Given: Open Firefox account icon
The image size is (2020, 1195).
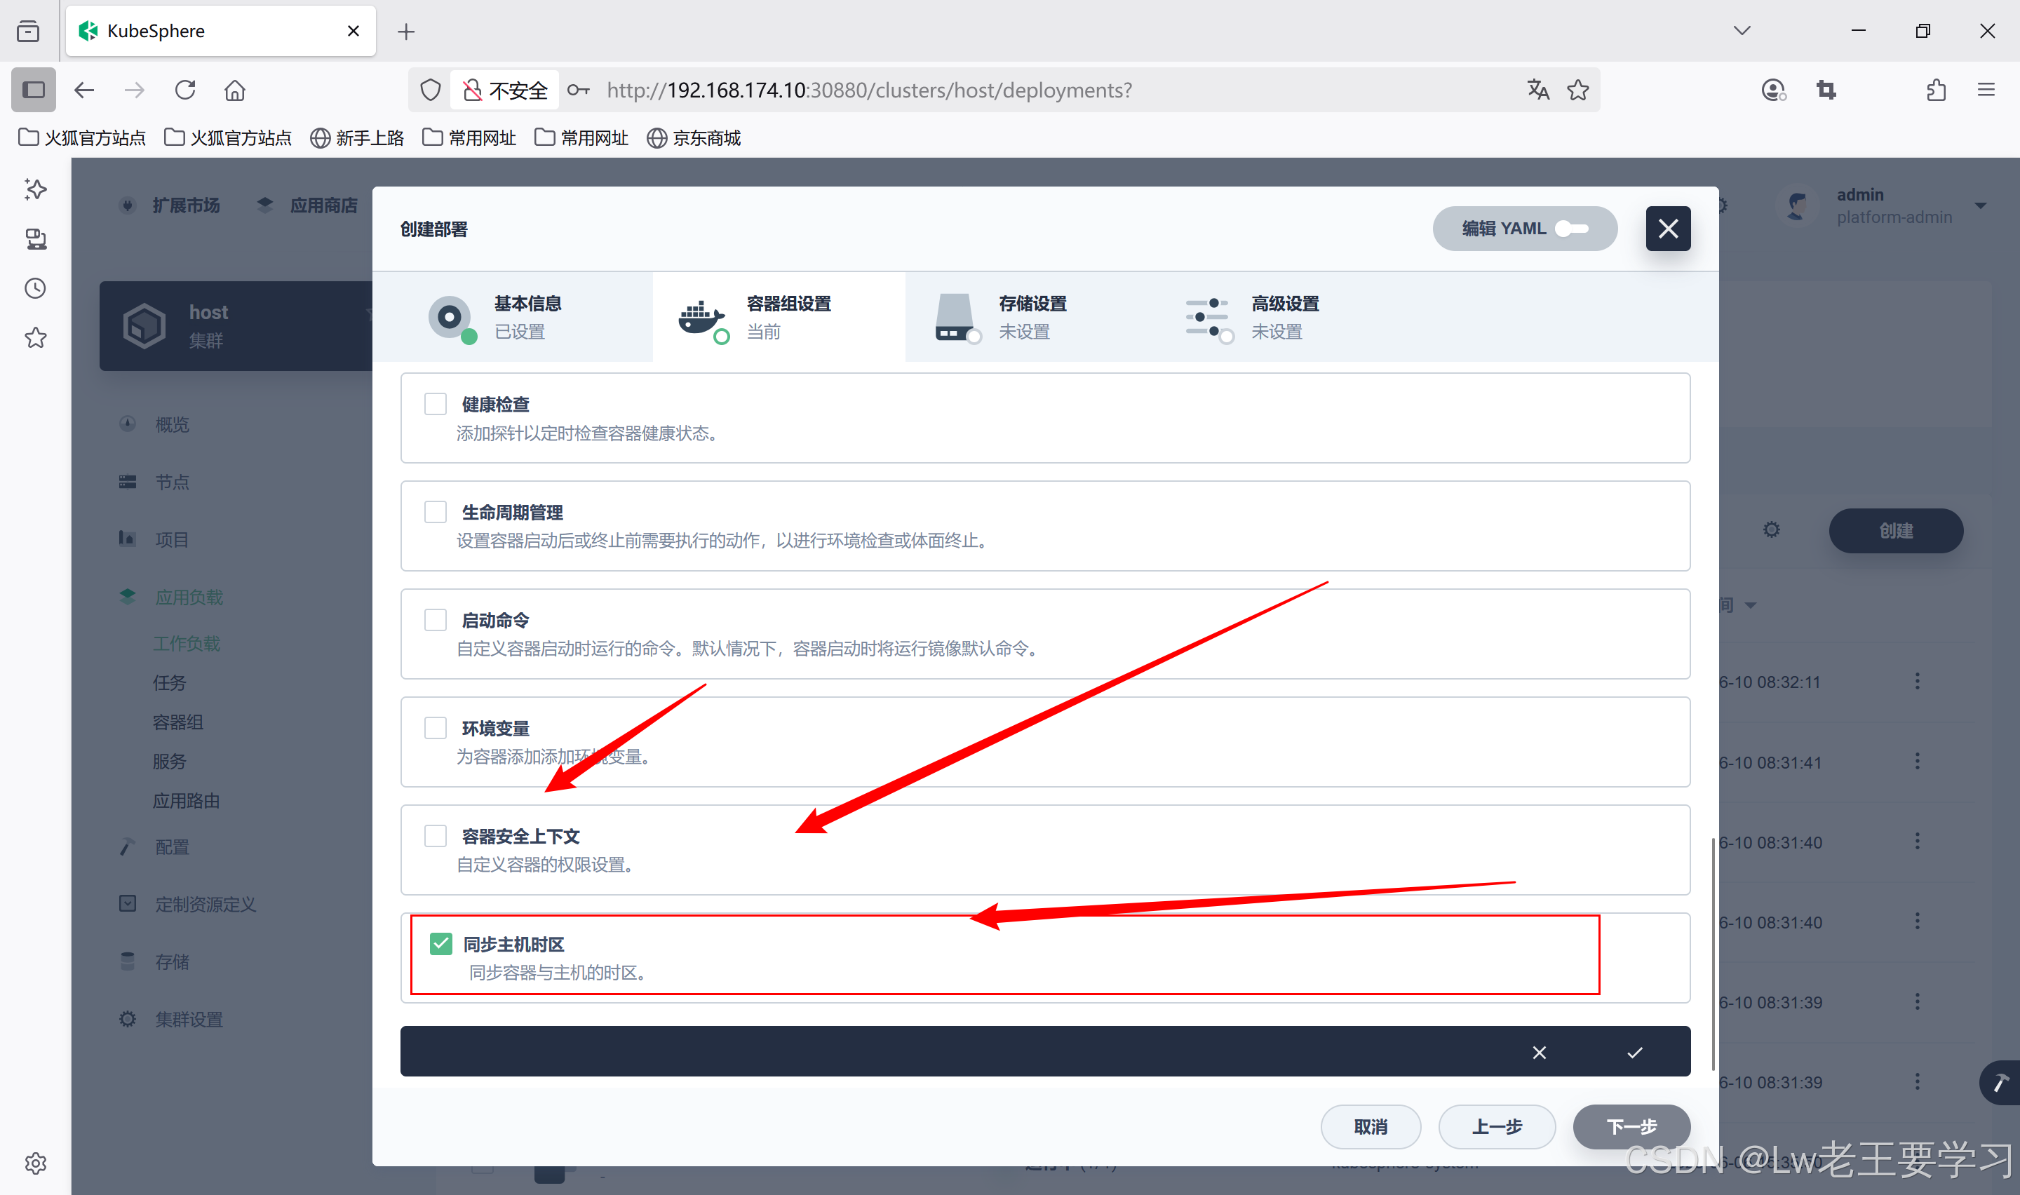Looking at the screenshot, I should point(1773,89).
